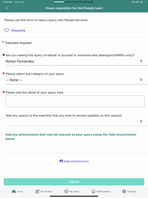The image size is (148, 198).
Task: Open the Home house icon
Action: point(14,192)
